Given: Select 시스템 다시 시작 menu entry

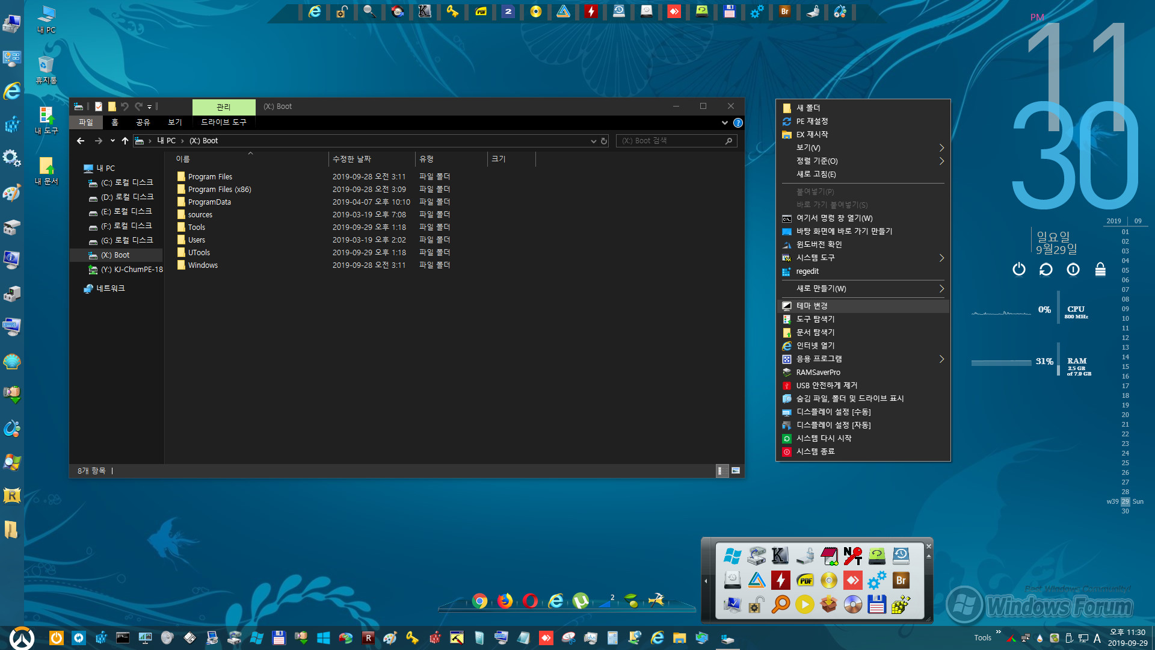Looking at the screenshot, I should (863, 438).
